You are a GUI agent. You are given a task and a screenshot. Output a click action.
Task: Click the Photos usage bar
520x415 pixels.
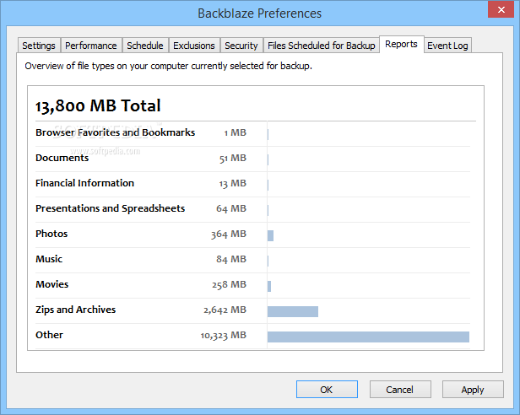pos(271,235)
